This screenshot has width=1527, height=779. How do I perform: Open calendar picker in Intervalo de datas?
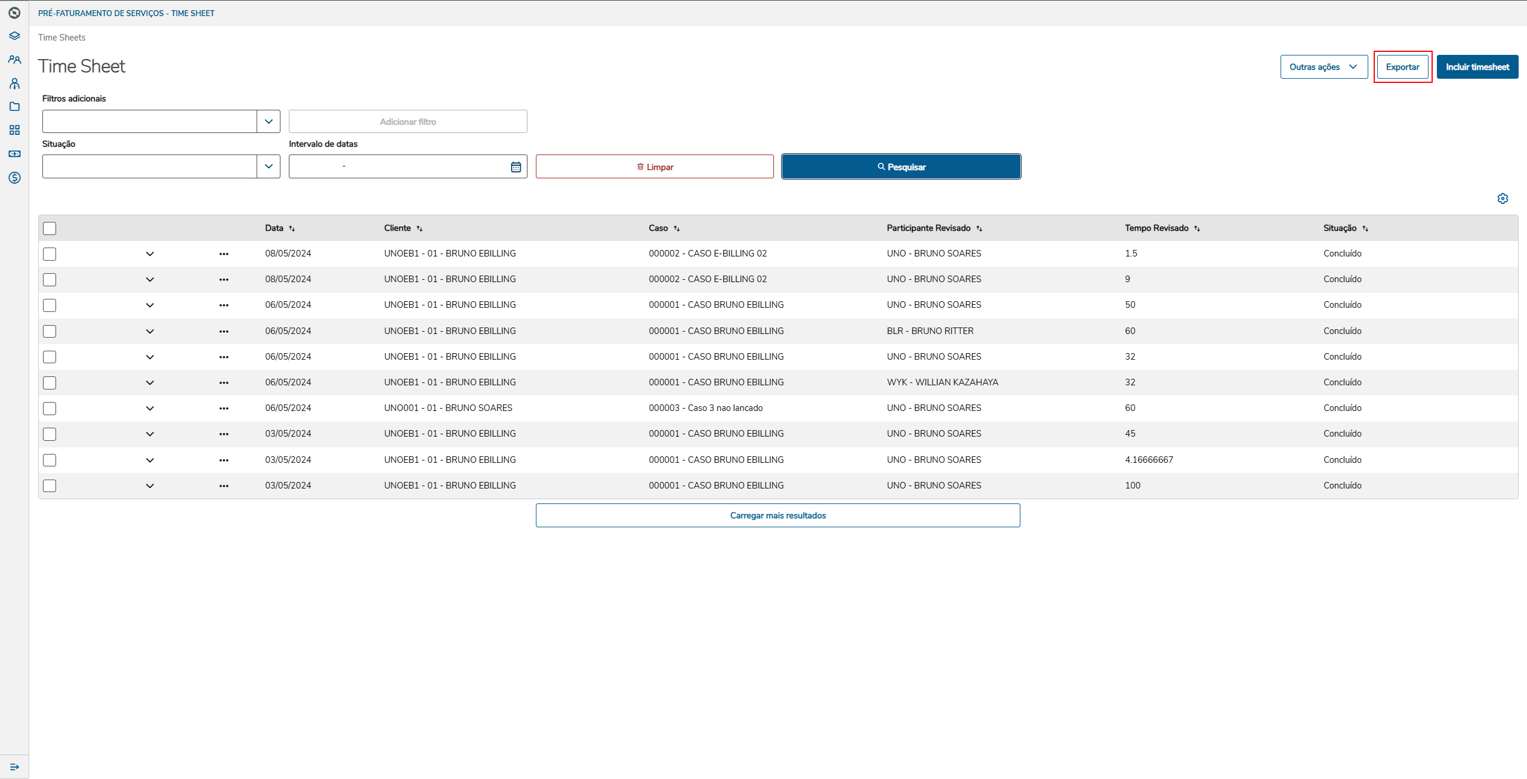pos(516,167)
